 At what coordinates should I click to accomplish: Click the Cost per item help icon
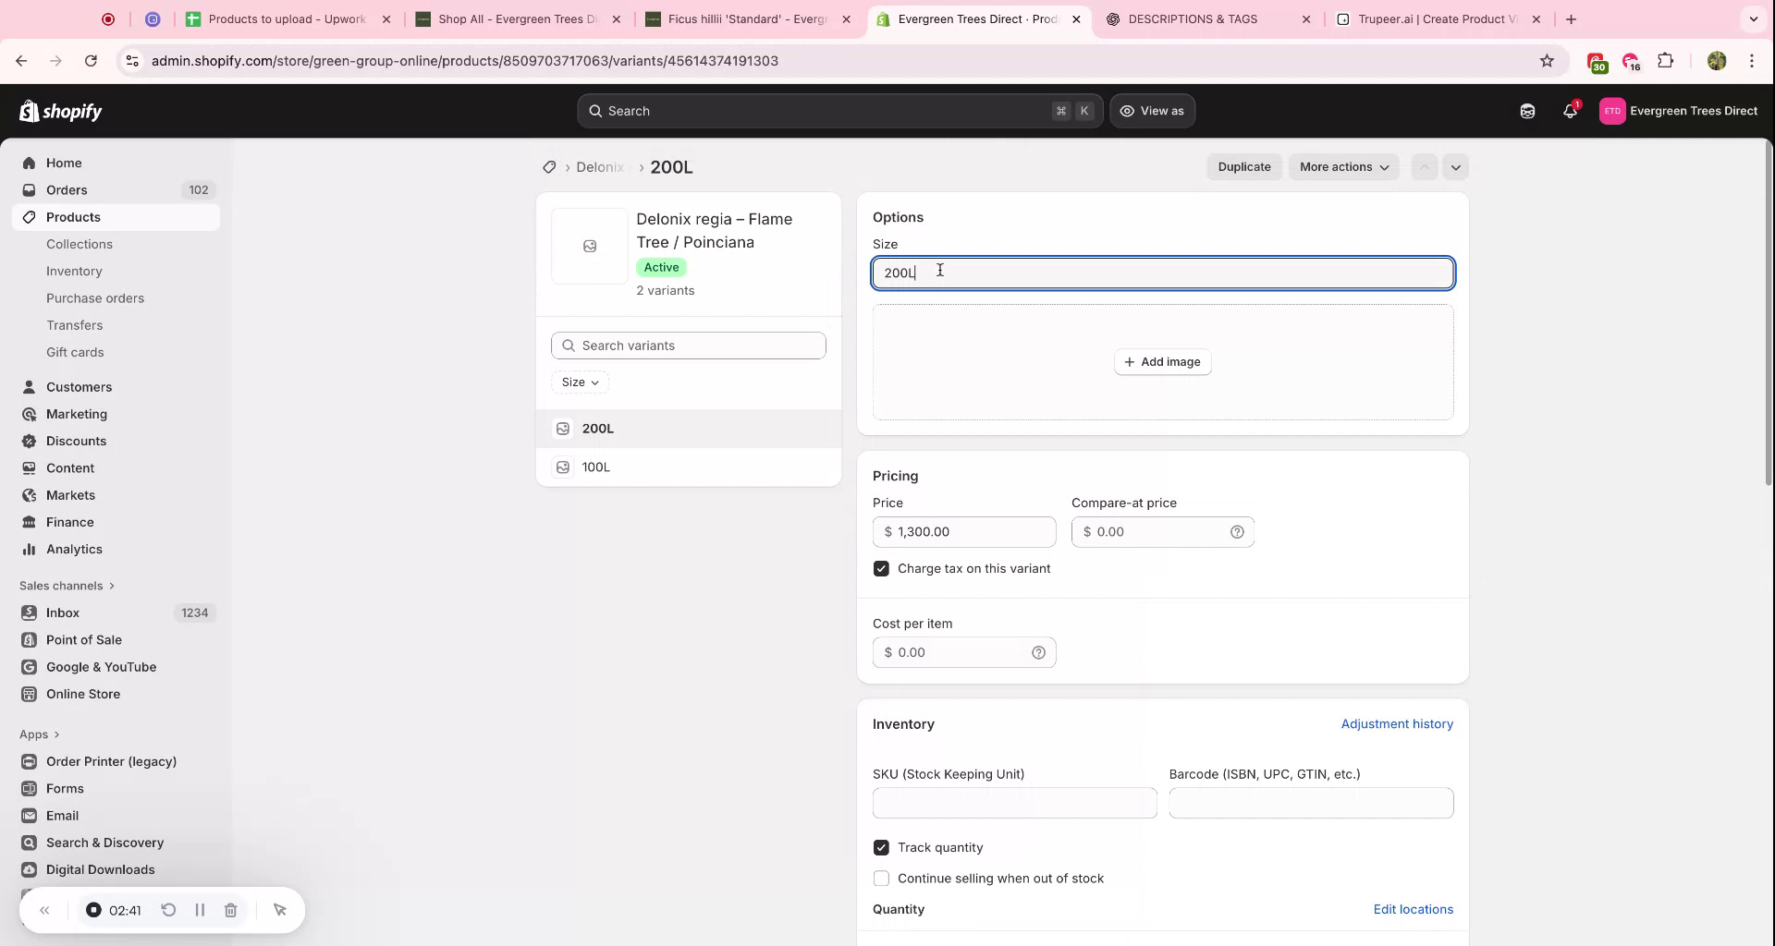tap(1038, 652)
